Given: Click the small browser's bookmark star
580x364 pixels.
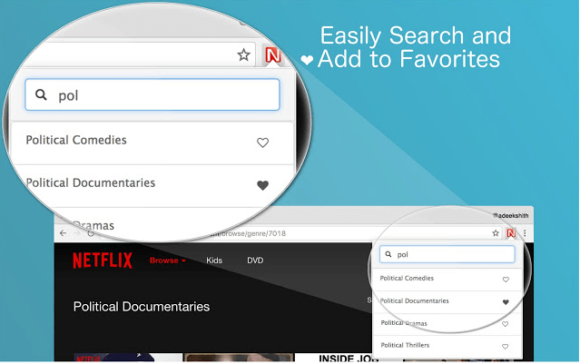Looking at the screenshot, I should coord(496,233).
